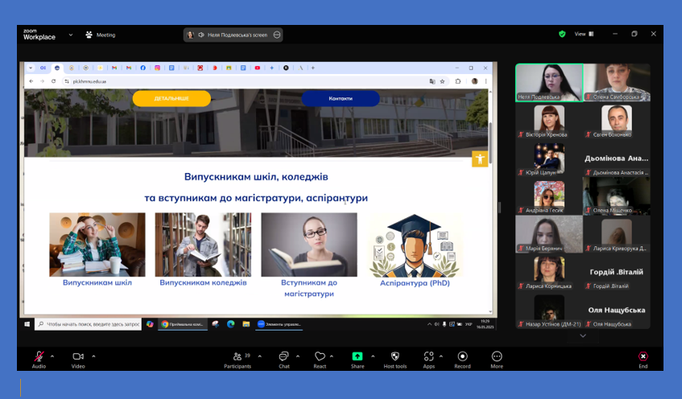Screen dimensions: 682x399
Task: Click the yellow ДЕТАЛЬНІШЕ button
Action: pos(172,99)
